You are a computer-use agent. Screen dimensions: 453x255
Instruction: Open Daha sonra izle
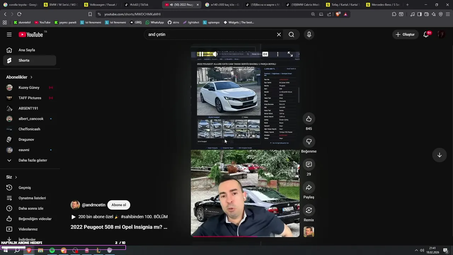click(30, 208)
